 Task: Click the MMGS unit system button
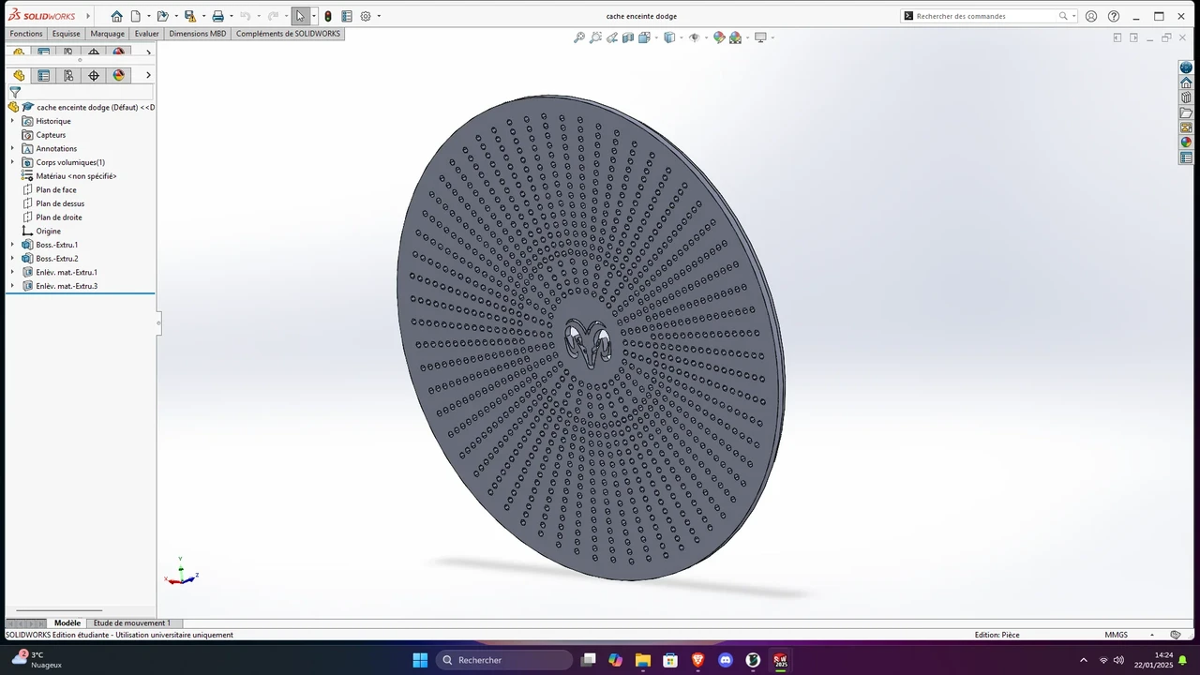click(1116, 635)
